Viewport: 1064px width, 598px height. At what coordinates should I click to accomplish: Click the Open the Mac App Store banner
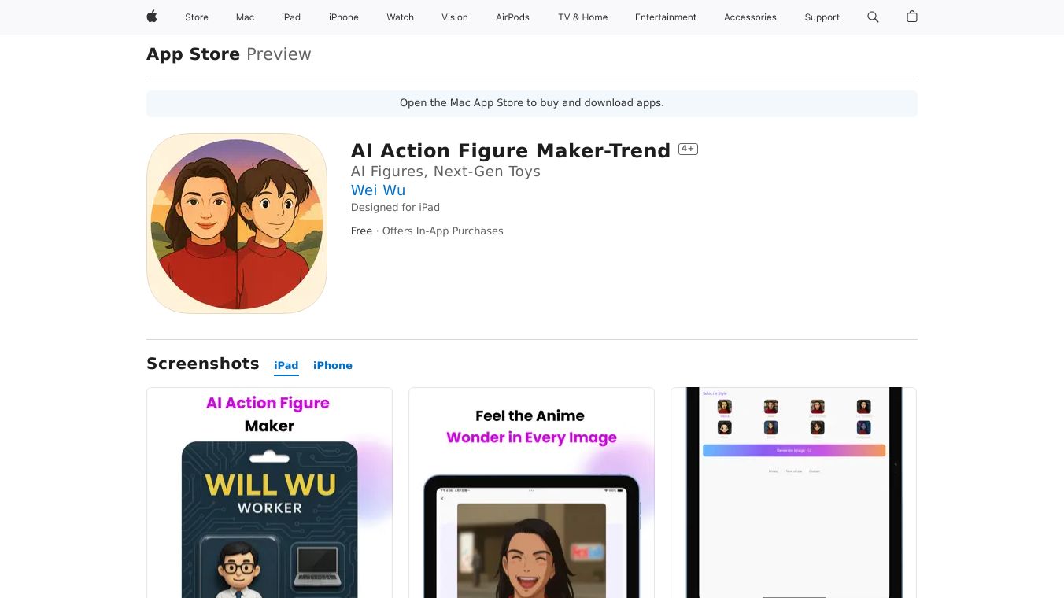(532, 103)
